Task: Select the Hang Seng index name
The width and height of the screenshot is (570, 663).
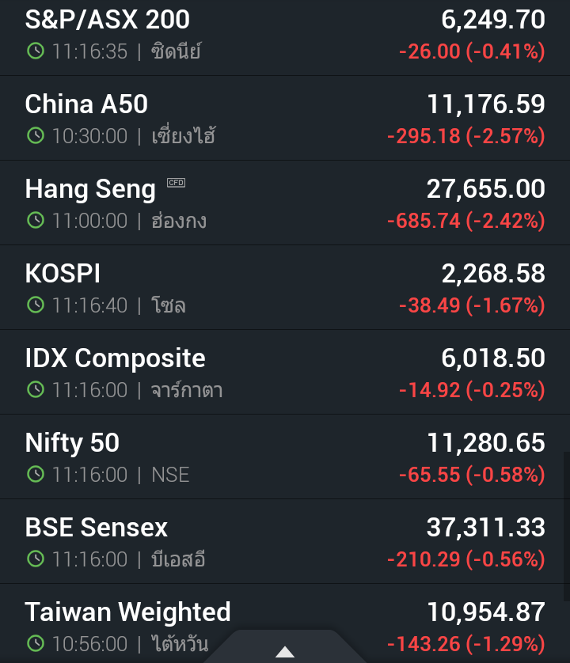Action: click(x=90, y=189)
